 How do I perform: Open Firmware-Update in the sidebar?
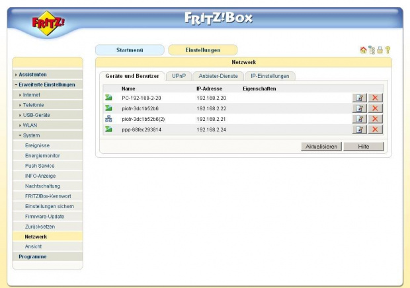45,216
